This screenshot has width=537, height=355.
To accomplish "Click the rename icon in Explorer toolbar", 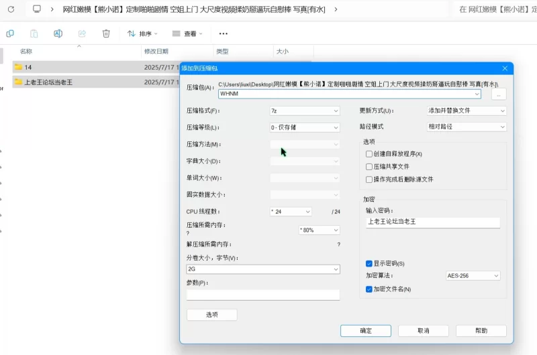I will [x=58, y=33].
